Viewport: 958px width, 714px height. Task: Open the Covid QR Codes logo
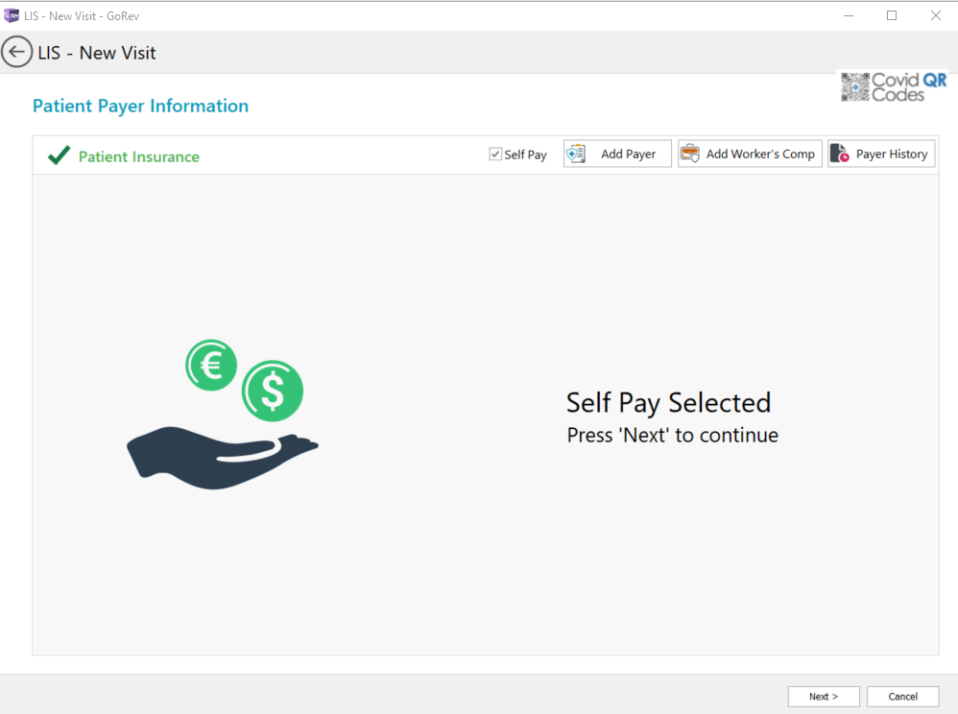click(x=894, y=86)
